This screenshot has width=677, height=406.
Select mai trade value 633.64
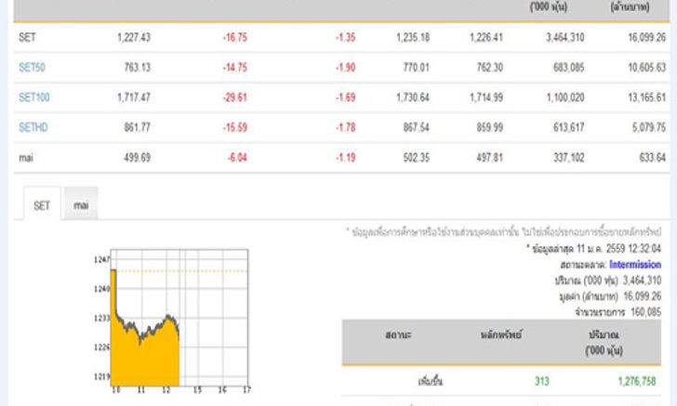click(x=653, y=158)
